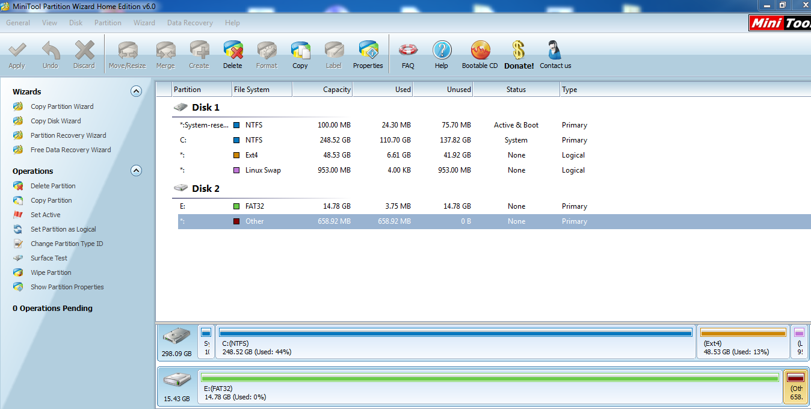
Task: Select the E: FAT32 partition row
Action: tap(494, 206)
